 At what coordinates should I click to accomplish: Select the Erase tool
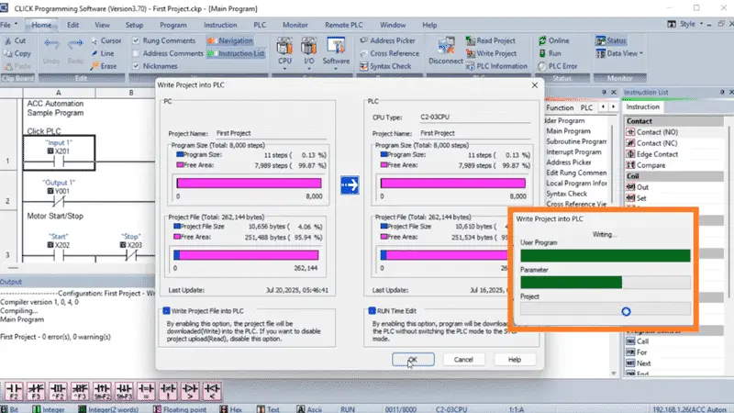[104, 66]
